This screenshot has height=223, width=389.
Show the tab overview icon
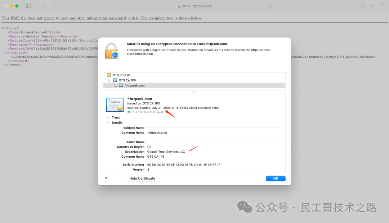click(x=383, y=6)
